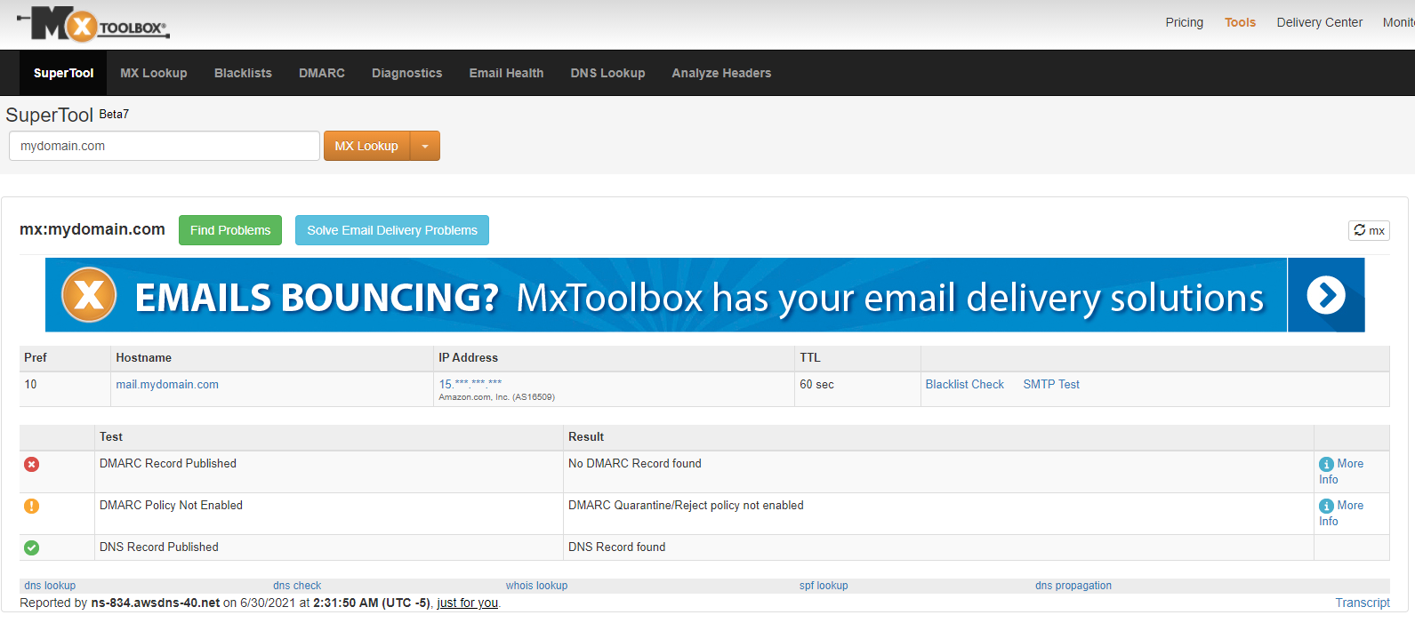Click the dns propagation footer link
Image resolution: width=1415 pixels, height=623 pixels.
tap(1073, 586)
